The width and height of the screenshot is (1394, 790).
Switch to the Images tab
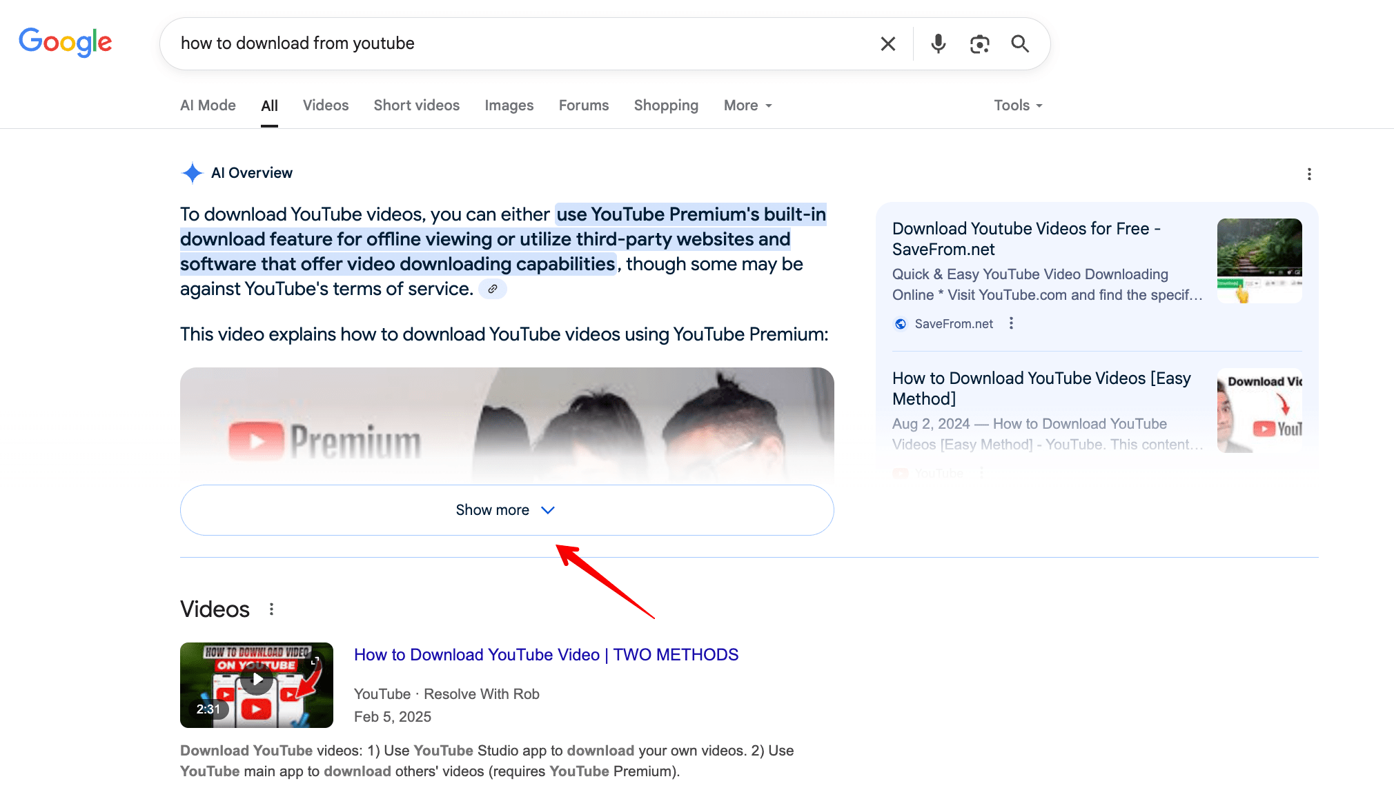tap(509, 105)
